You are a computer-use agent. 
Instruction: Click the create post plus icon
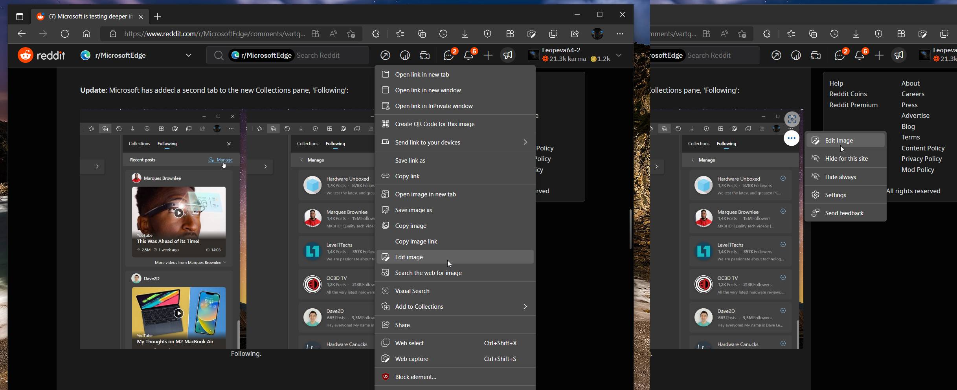pos(488,55)
